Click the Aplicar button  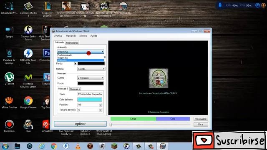(80, 124)
